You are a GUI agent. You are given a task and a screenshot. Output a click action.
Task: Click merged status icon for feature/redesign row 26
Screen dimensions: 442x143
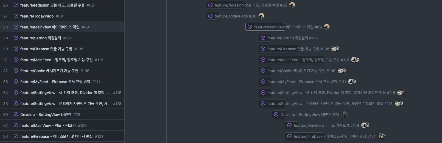[x=16, y=5]
